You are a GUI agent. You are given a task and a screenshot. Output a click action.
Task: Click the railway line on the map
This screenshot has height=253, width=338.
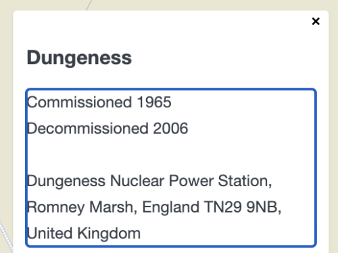point(5,237)
